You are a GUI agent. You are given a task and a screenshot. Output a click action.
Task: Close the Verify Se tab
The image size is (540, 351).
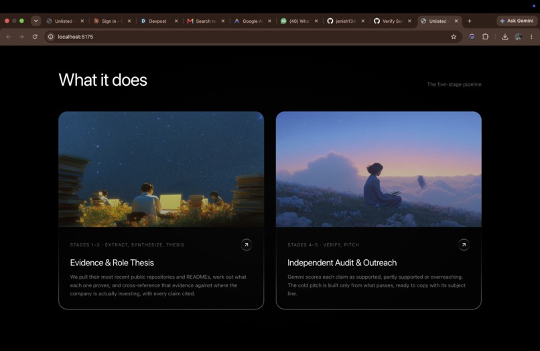(409, 21)
